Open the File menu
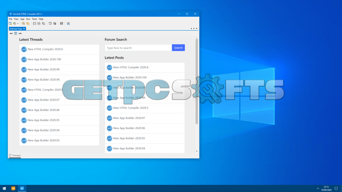 [x=10, y=19]
